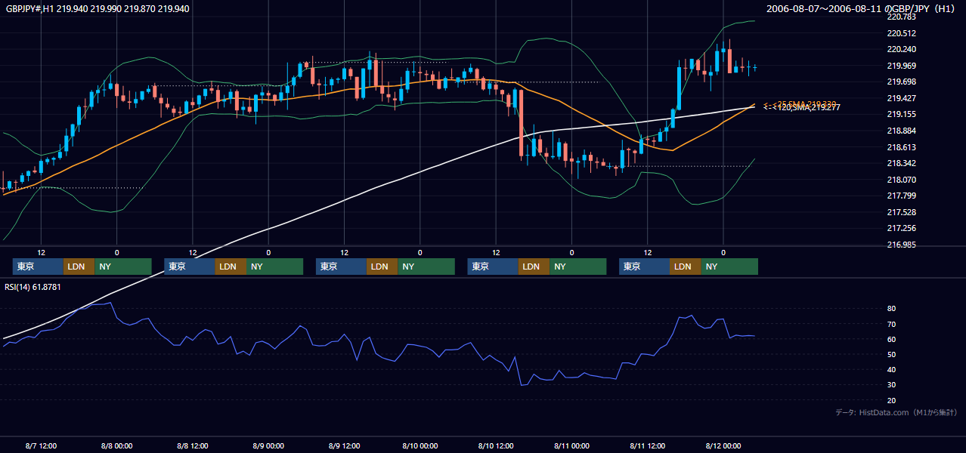
Task: Click RSI scale value 20
Action: tap(892, 400)
